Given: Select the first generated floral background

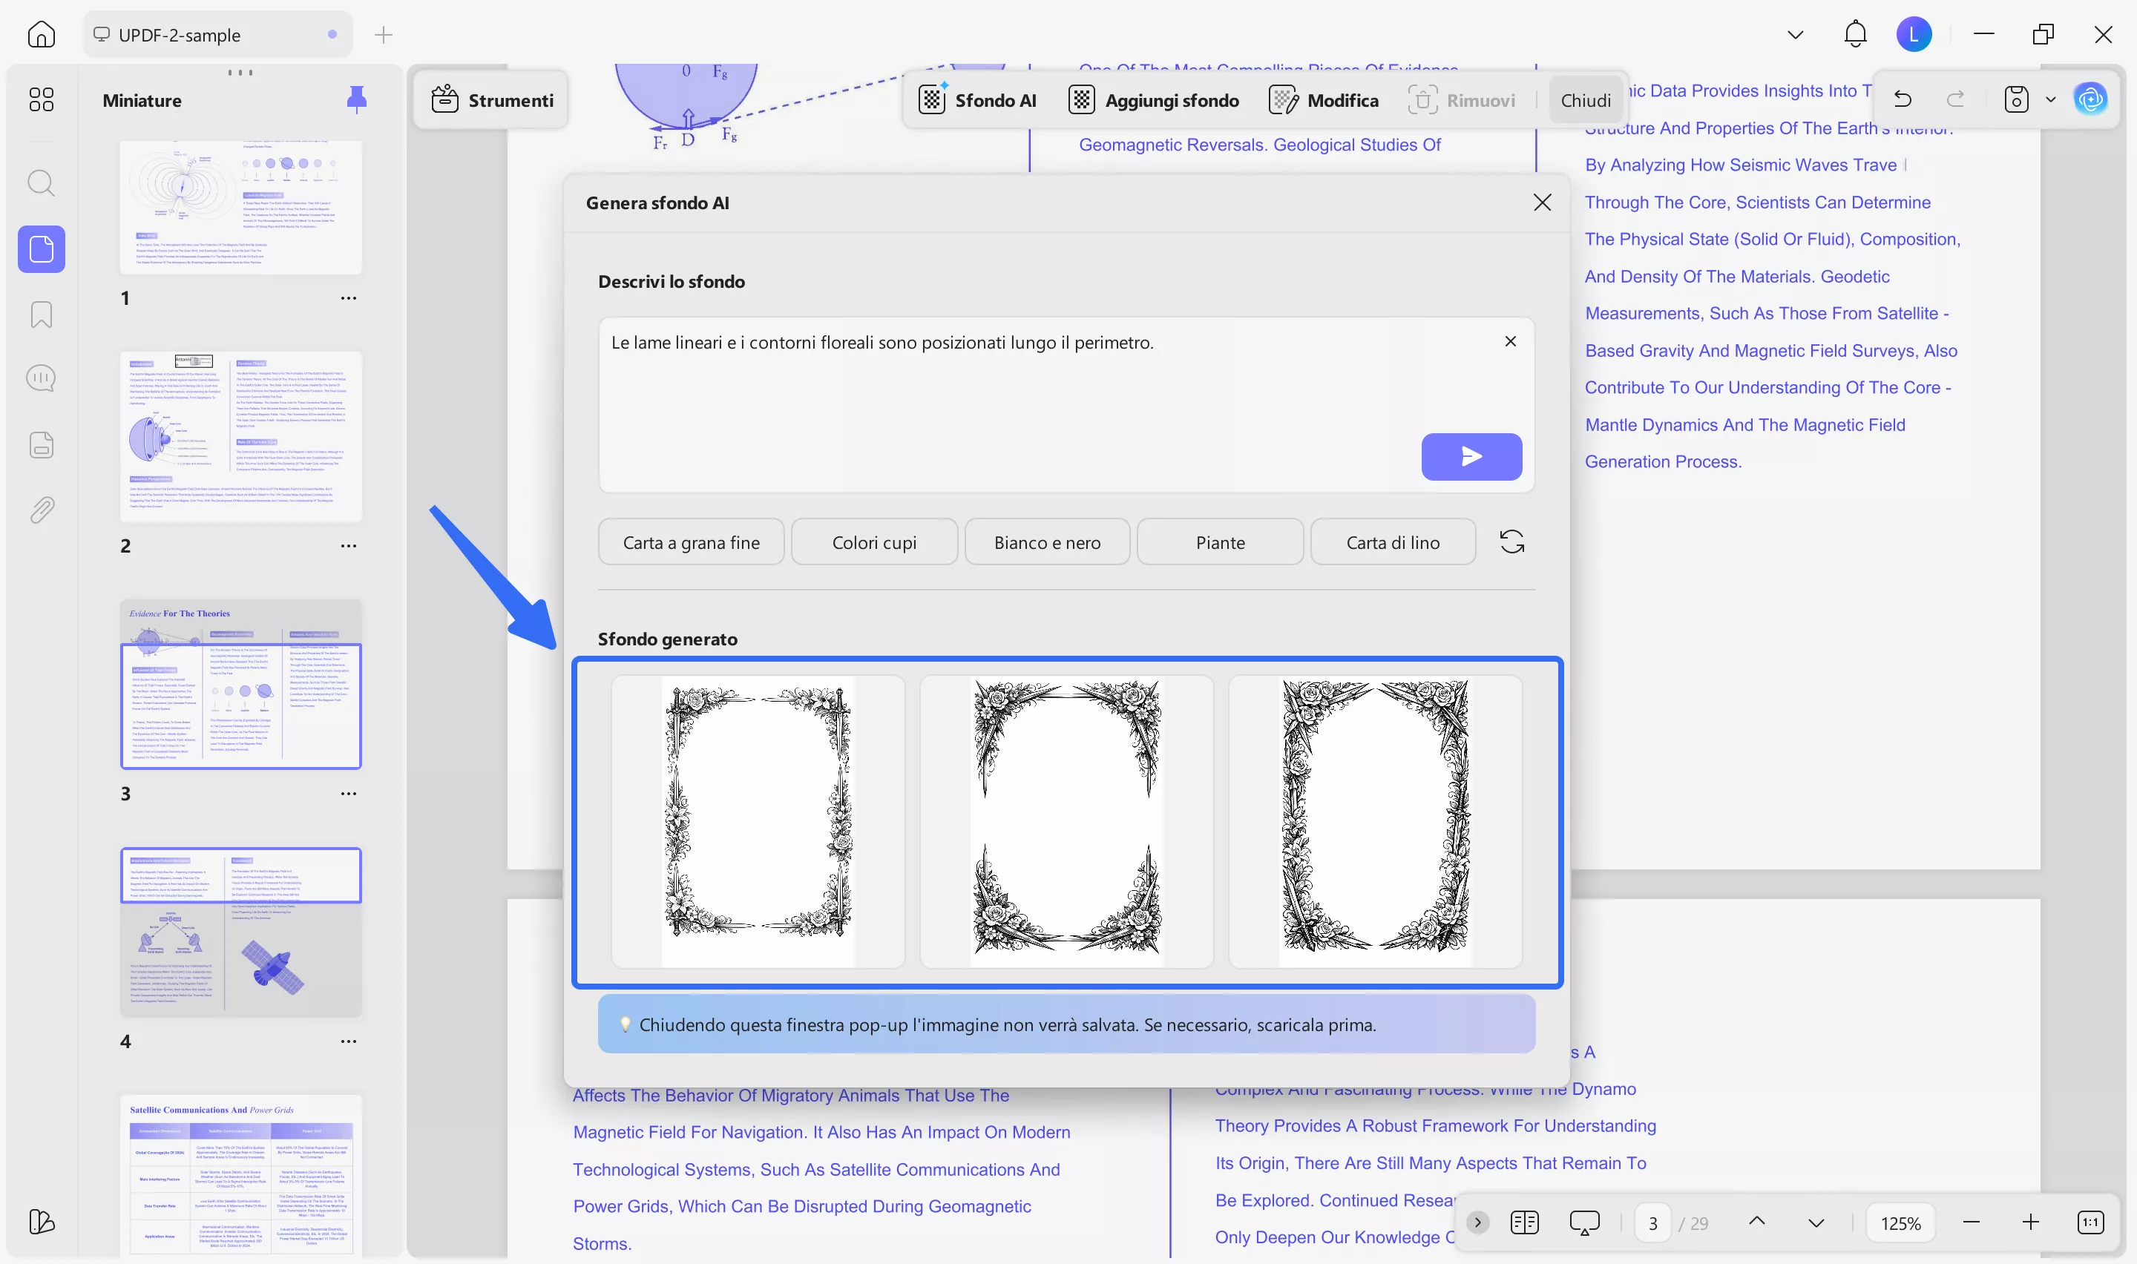Looking at the screenshot, I should coord(757,822).
